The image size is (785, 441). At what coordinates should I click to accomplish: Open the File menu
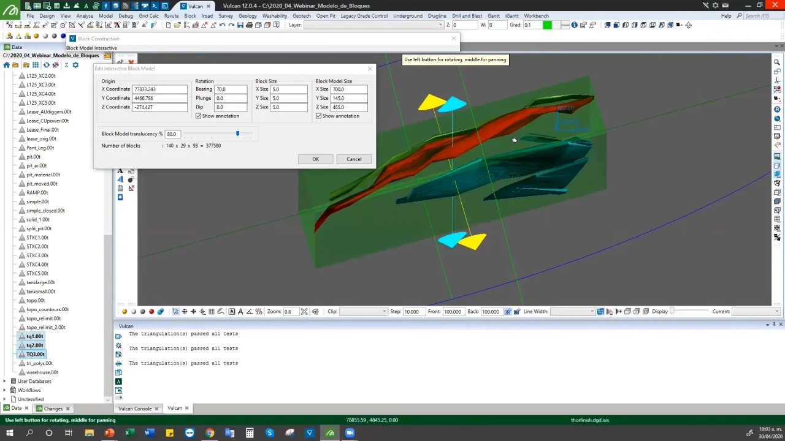pyautogui.click(x=30, y=16)
